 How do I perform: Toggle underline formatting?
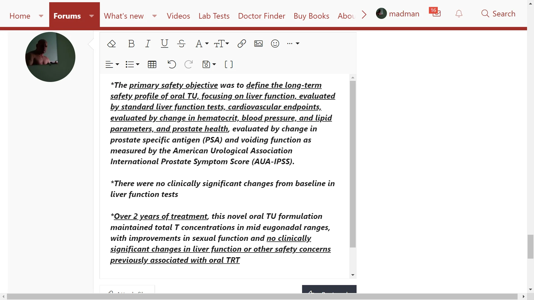164,44
